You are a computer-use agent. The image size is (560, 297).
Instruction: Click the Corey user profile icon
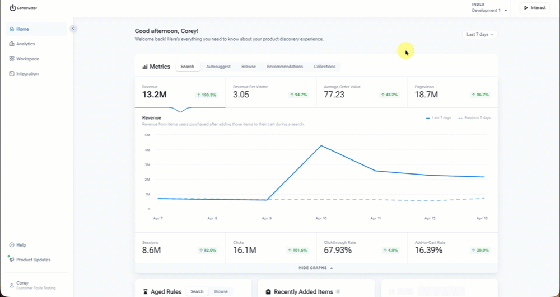click(x=12, y=286)
